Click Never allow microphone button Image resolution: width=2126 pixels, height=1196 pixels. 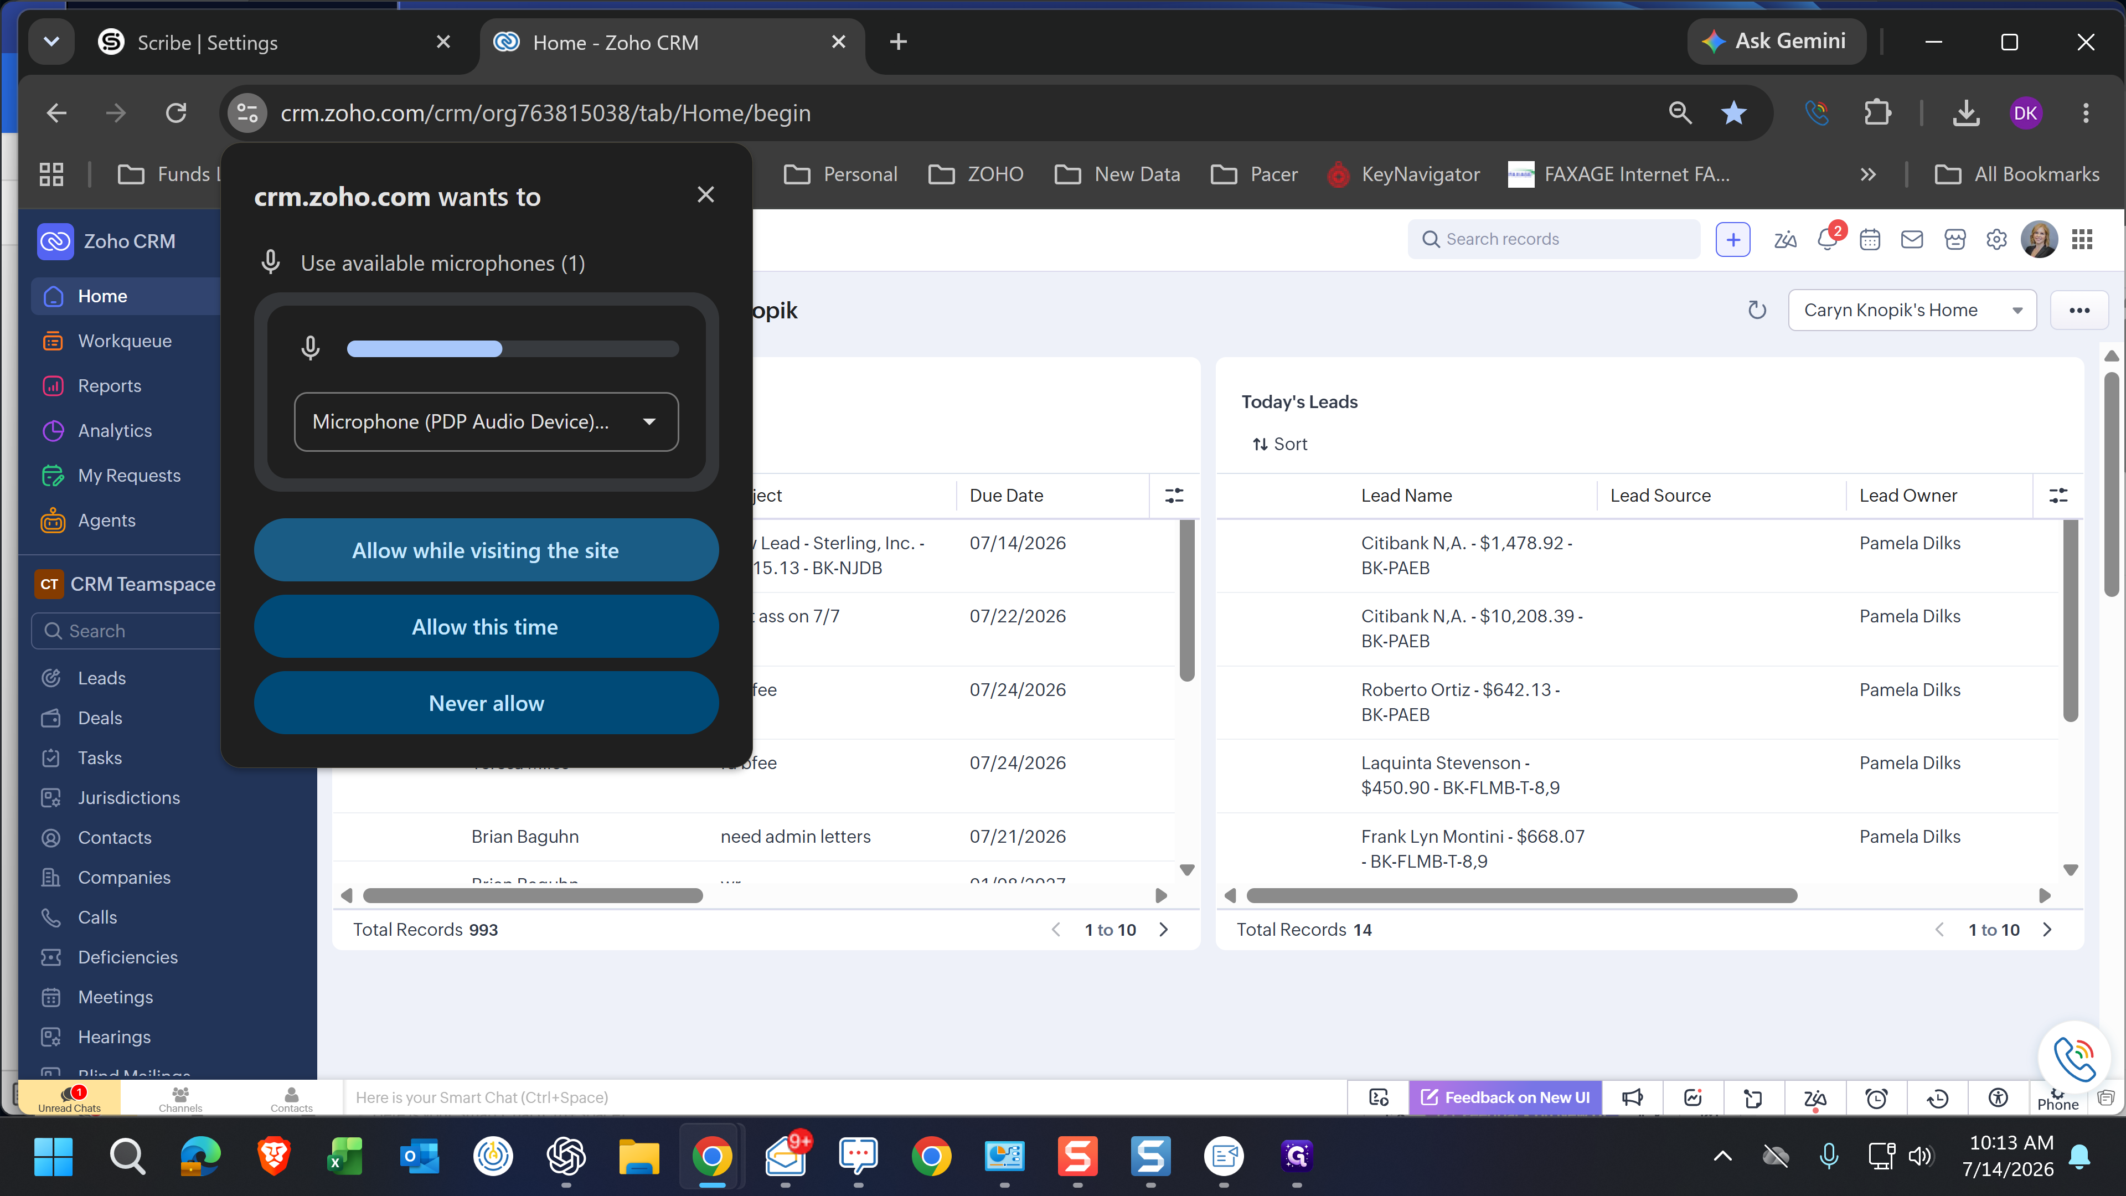coord(486,703)
